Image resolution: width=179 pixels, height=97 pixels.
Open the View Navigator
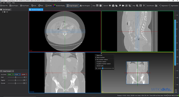pos(85,6)
